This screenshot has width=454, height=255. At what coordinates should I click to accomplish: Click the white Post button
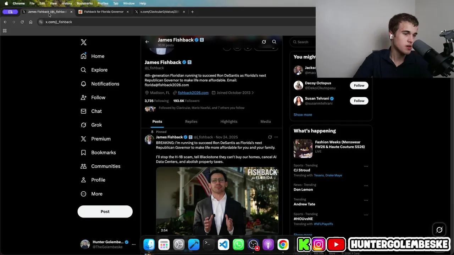tap(105, 211)
